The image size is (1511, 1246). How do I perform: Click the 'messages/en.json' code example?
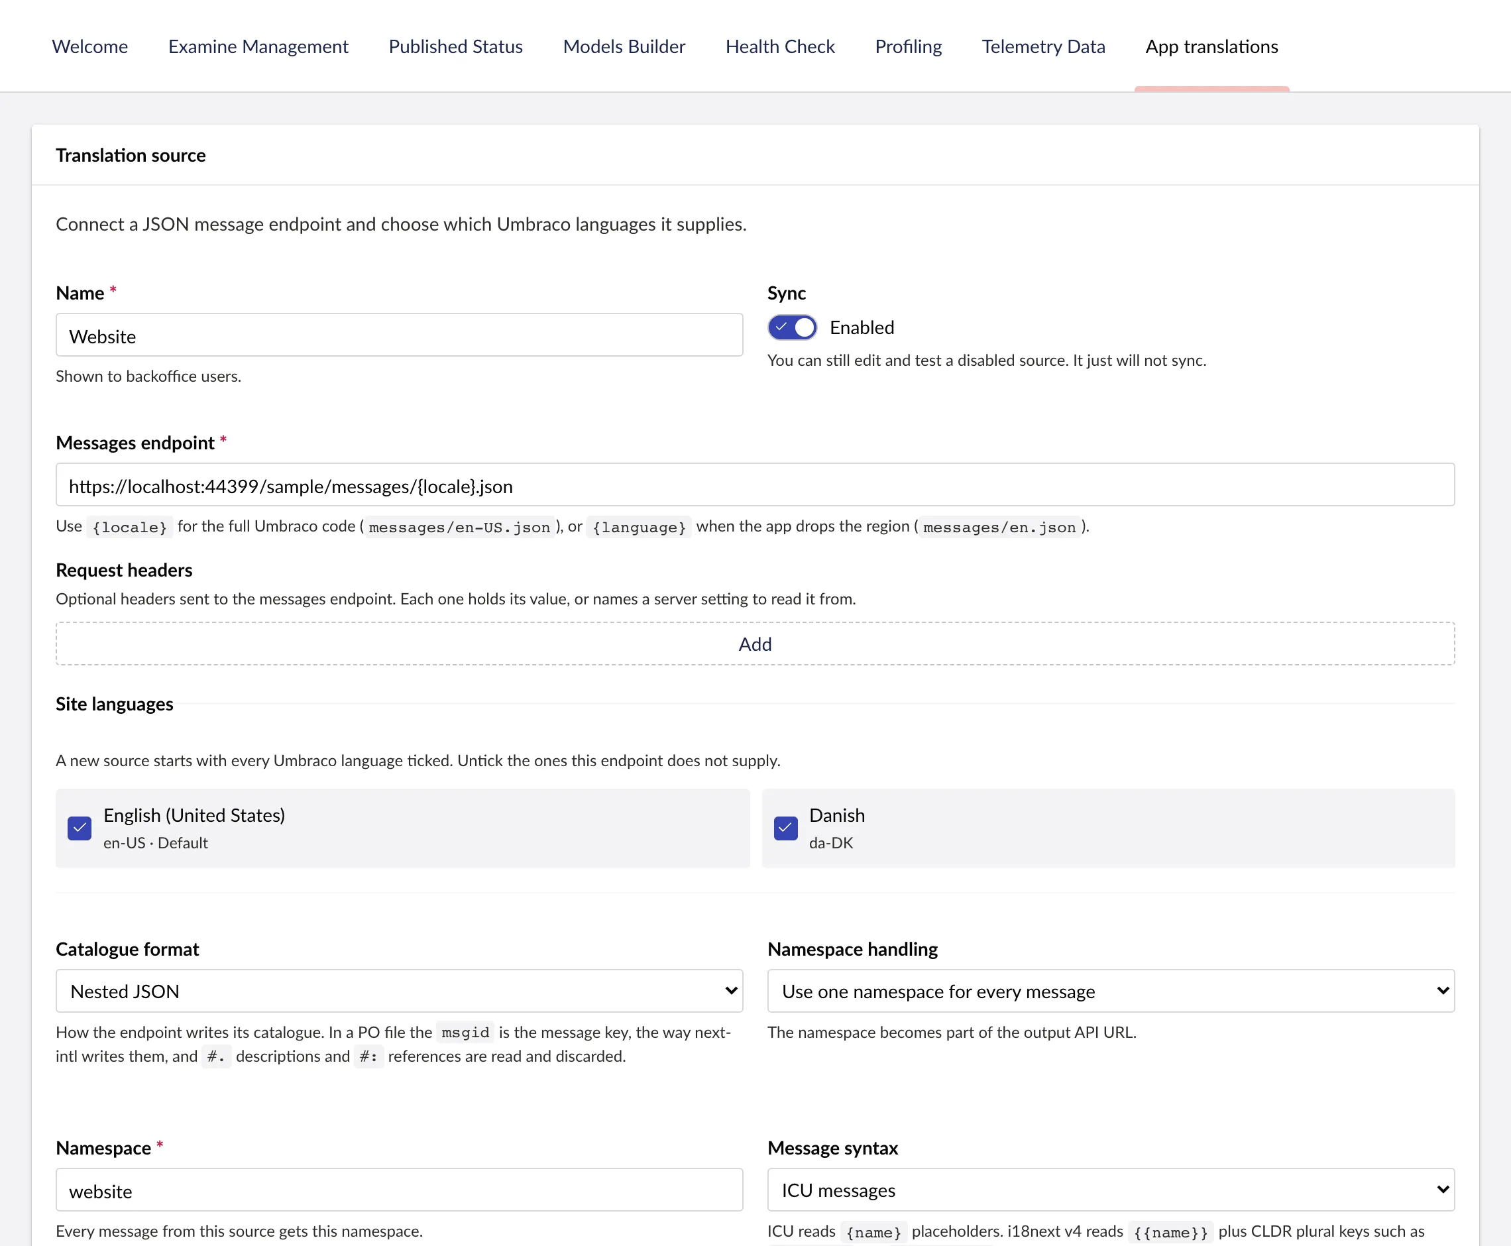point(1000,527)
